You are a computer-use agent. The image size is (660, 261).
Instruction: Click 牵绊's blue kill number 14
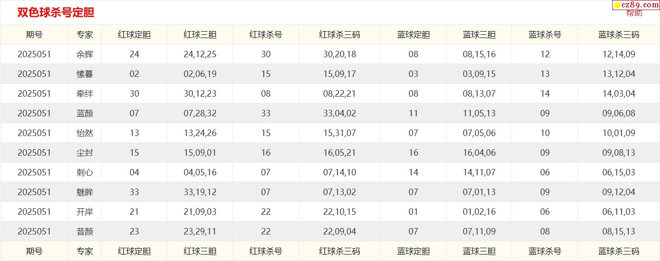[x=545, y=94]
